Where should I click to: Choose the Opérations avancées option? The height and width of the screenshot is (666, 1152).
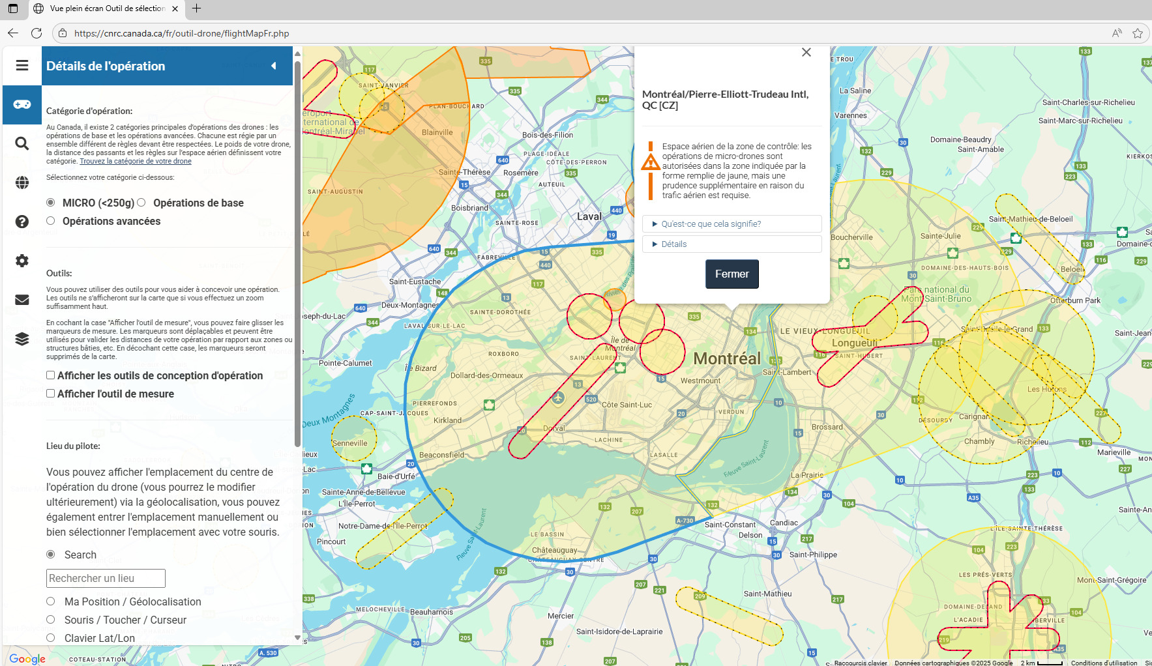51,221
